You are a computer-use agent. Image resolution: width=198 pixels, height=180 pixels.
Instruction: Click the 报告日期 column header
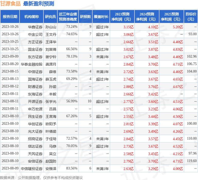pos(10,16)
